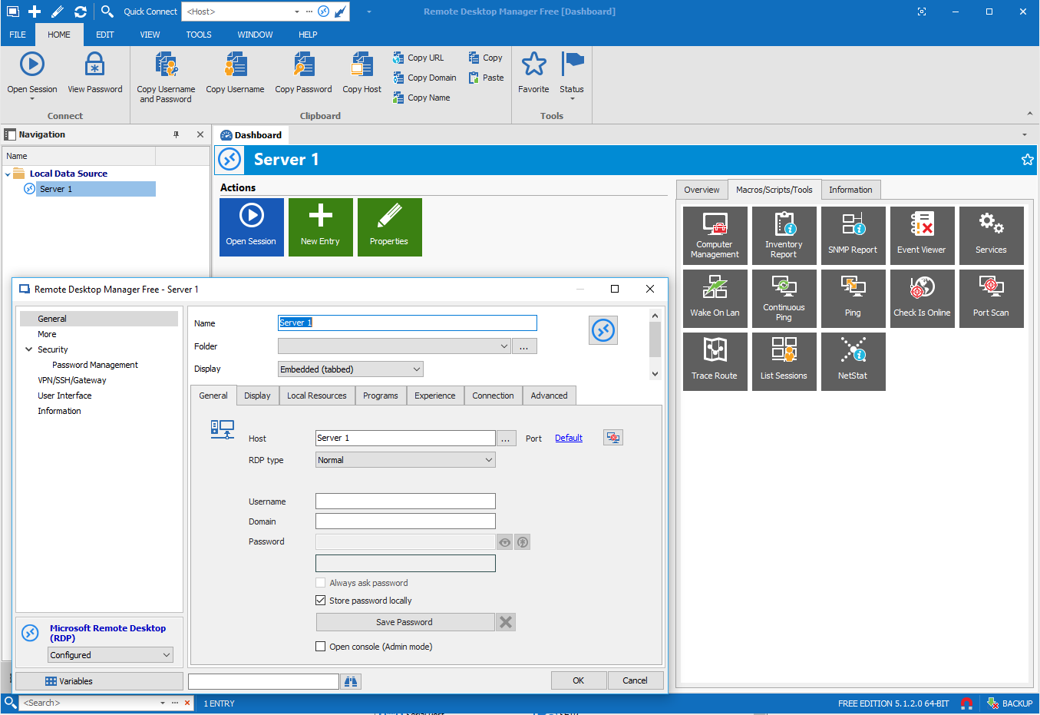The image size is (1040, 715).
Task: Launch the Trace Route tool
Action: [715, 361]
